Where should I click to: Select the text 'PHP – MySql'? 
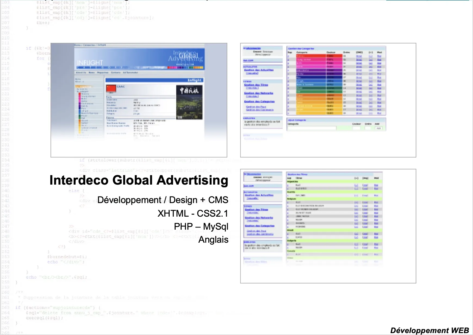[201, 226]
